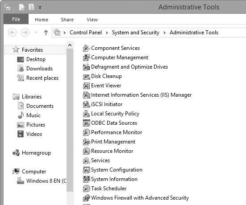The height and width of the screenshot is (205, 246).
Task: Click System and Security breadcrumb
Action: coord(136,33)
